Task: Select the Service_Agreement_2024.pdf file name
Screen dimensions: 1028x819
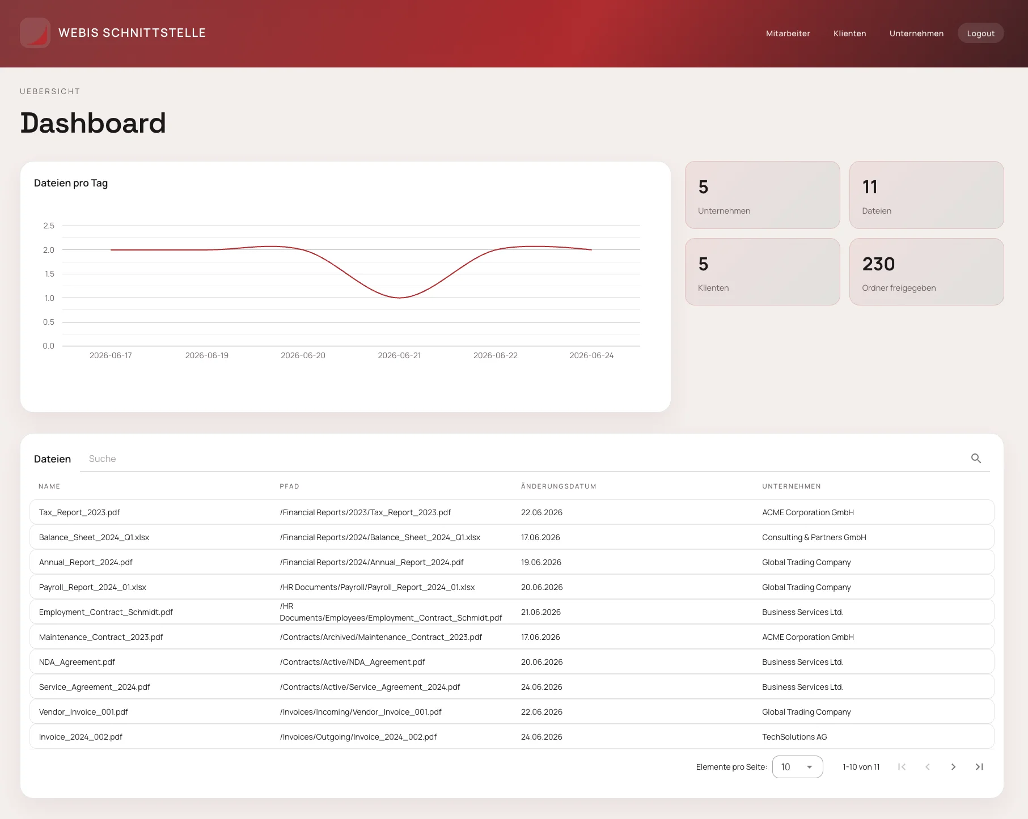Action: click(x=95, y=687)
